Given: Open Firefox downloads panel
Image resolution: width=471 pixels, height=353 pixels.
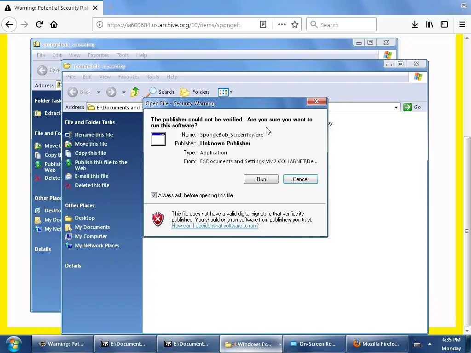Looking at the screenshot, I should pyautogui.click(x=415, y=25).
